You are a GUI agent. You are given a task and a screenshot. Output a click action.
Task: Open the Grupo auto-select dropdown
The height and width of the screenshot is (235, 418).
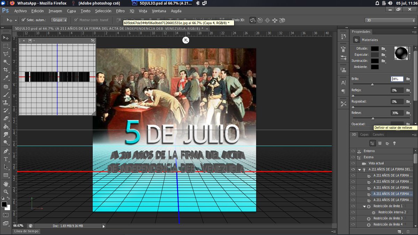59,20
